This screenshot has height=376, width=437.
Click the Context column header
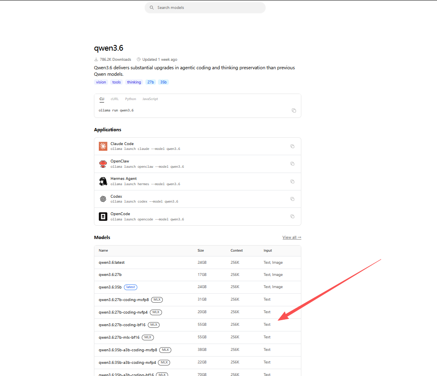237,250
